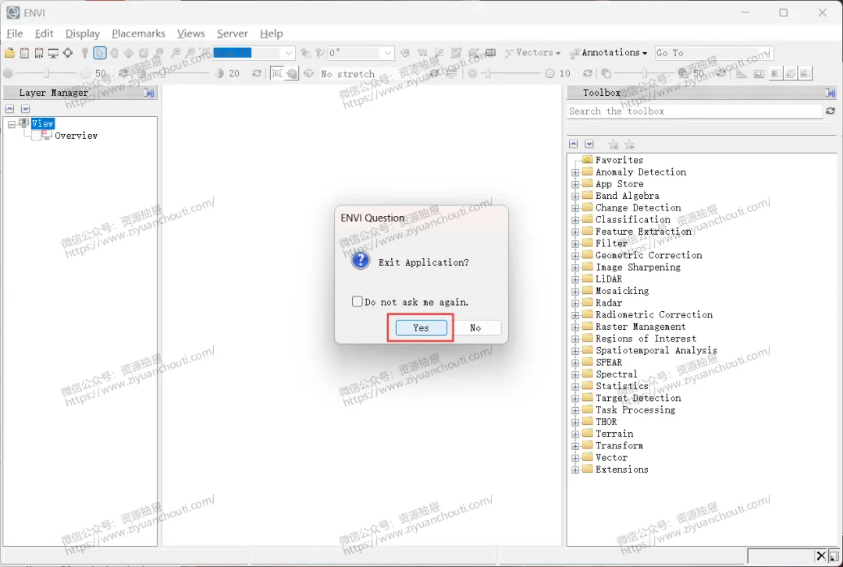Click reset icon beside sharpen value 10

coord(587,73)
